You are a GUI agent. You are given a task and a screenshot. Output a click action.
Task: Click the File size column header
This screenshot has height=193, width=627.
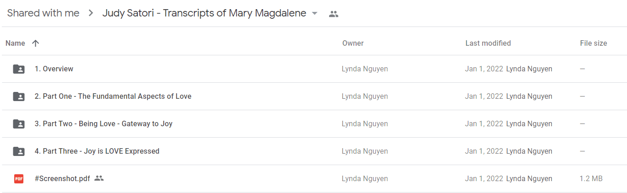(x=594, y=43)
